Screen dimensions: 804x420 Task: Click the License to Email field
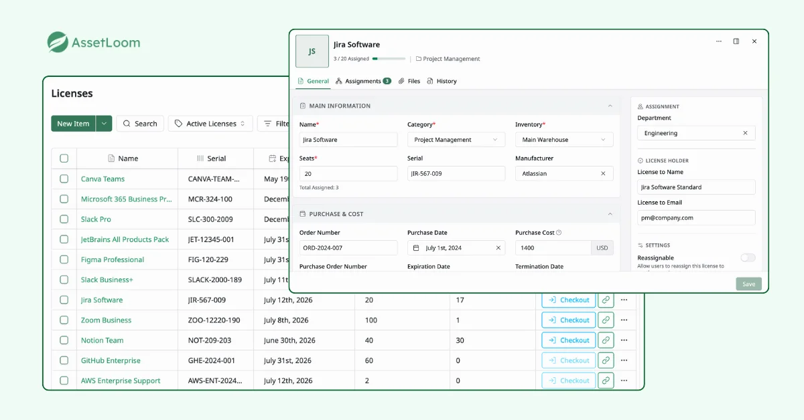[x=696, y=217]
